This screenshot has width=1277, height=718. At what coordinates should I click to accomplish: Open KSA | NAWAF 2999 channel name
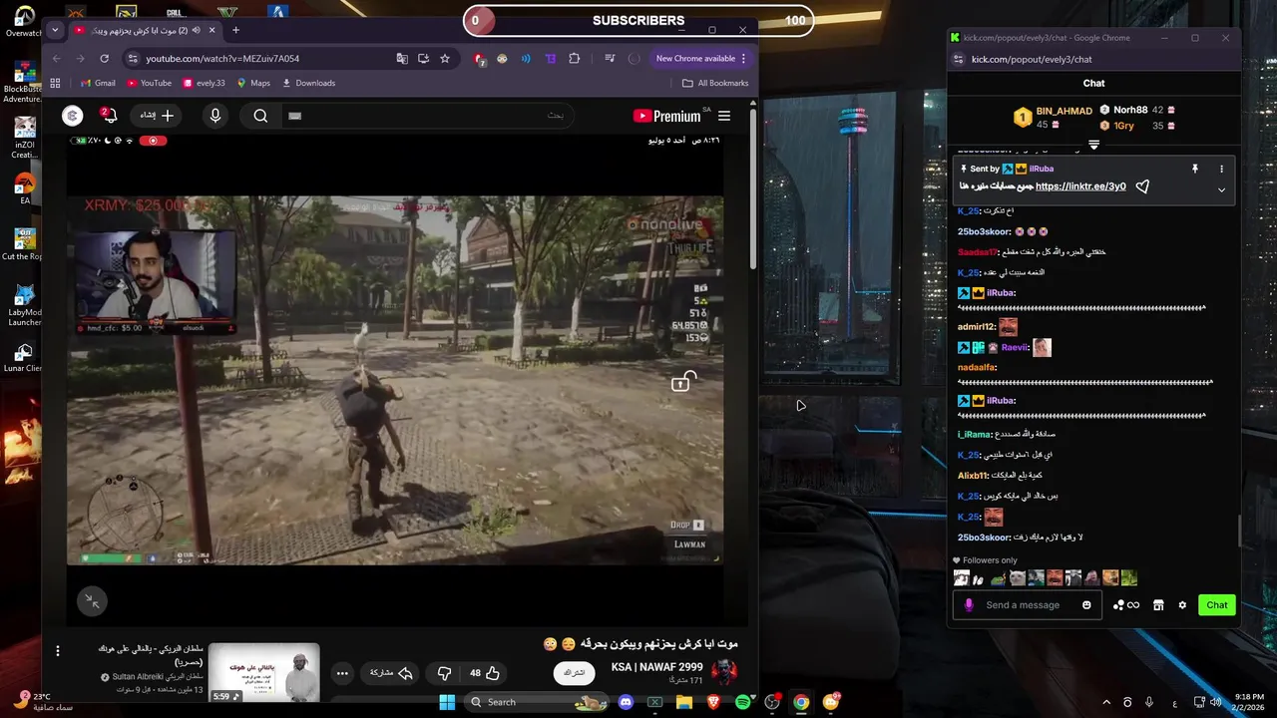point(657,667)
